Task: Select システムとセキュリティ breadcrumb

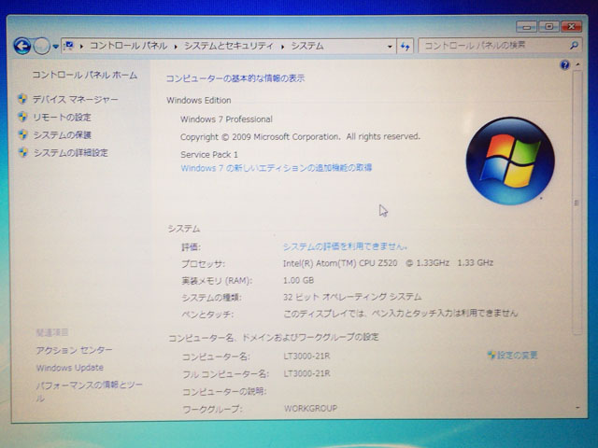Action: click(229, 46)
